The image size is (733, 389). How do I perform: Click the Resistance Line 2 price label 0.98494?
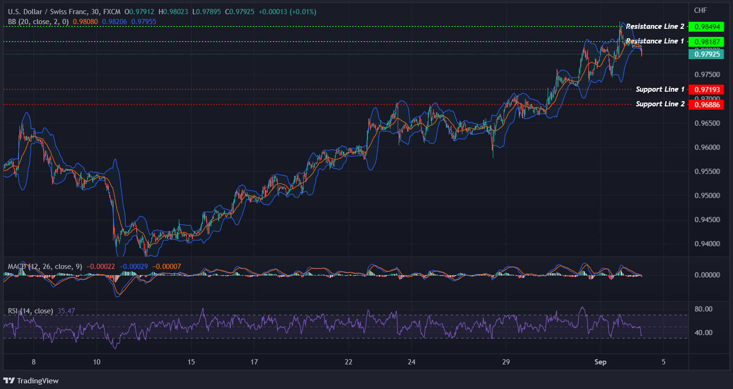(706, 27)
